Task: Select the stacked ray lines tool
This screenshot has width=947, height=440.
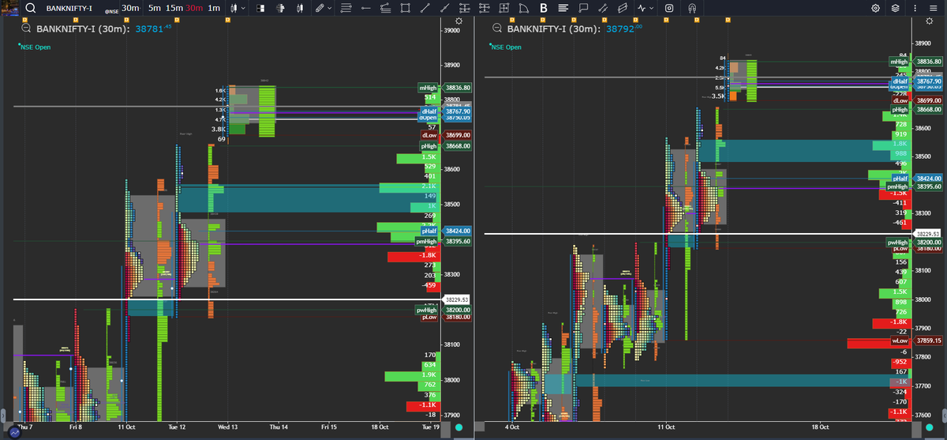Action: tap(385, 8)
